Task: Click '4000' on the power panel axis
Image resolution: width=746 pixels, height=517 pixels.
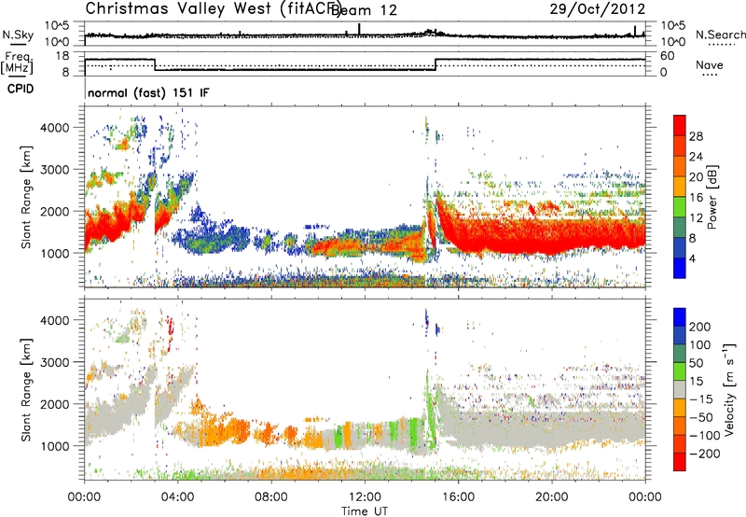Action: point(54,128)
